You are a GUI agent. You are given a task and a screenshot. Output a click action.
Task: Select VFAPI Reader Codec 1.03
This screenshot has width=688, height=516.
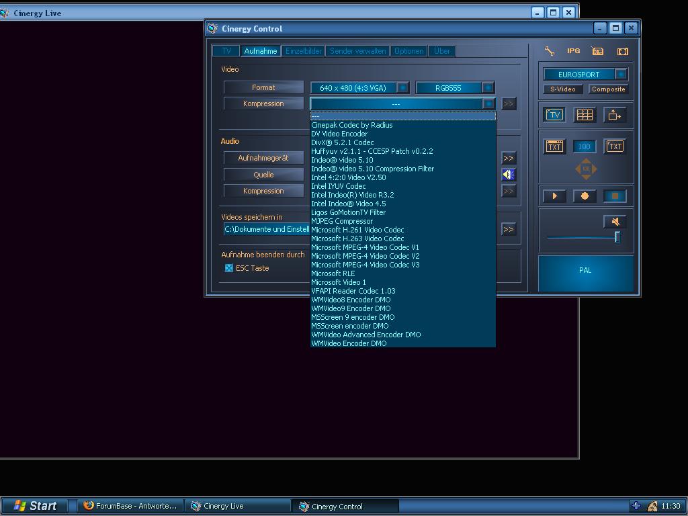pos(403,291)
